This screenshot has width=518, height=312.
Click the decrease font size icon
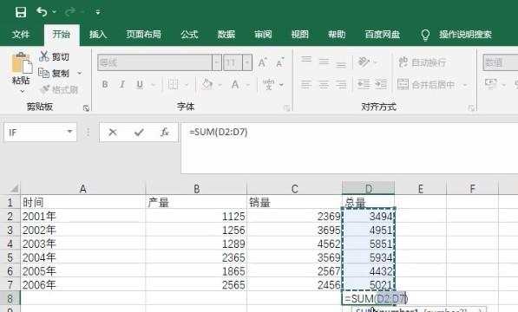pyautogui.click(x=279, y=62)
